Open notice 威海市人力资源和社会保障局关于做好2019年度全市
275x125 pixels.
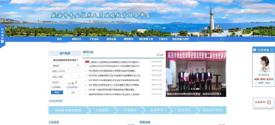(116, 62)
